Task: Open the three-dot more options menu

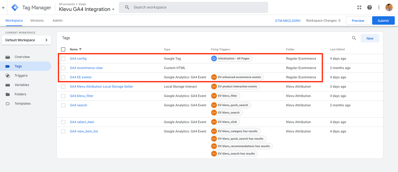Action: point(379,7)
